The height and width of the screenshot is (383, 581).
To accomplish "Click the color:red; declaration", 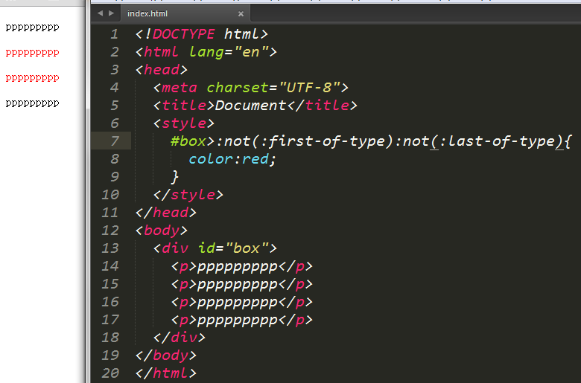I will point(232,159).
